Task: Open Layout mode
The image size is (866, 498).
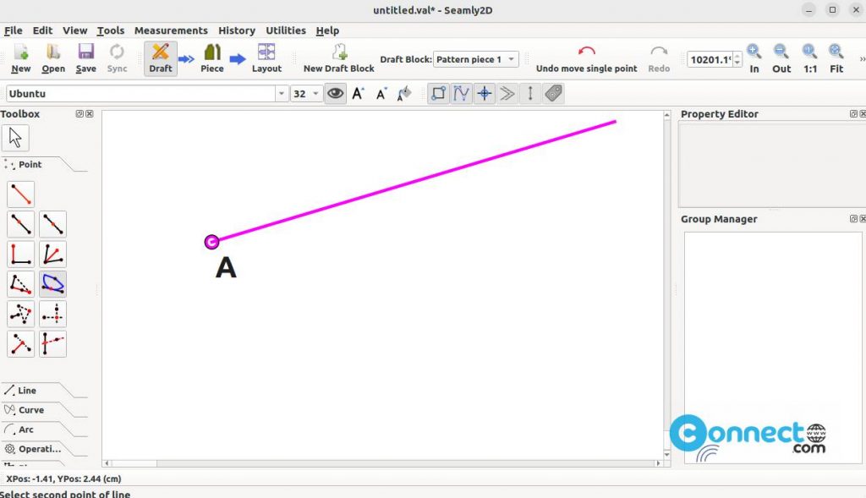Action: [266, 57]
